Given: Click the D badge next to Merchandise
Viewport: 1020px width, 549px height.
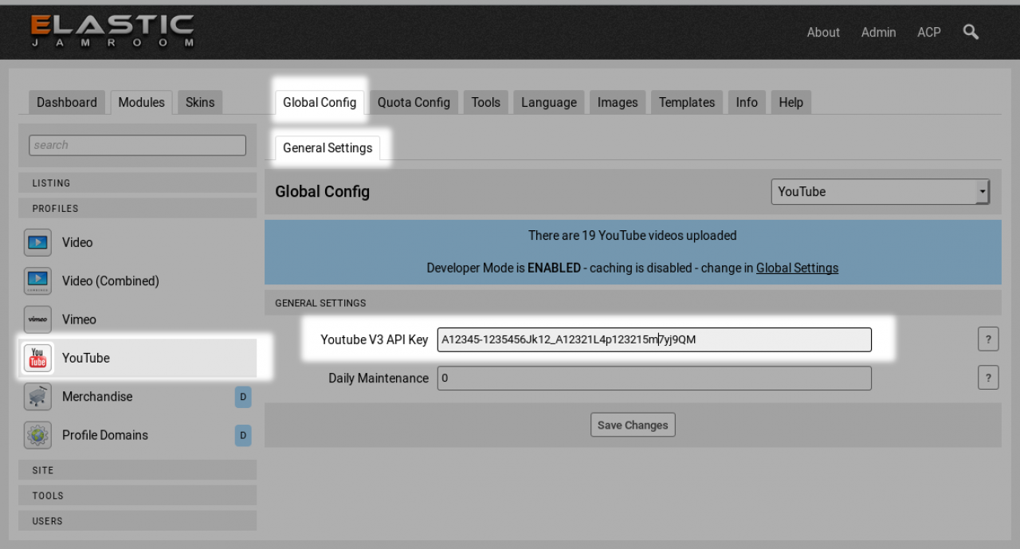Looking at the screenshot, I should (x=243, y=397).
